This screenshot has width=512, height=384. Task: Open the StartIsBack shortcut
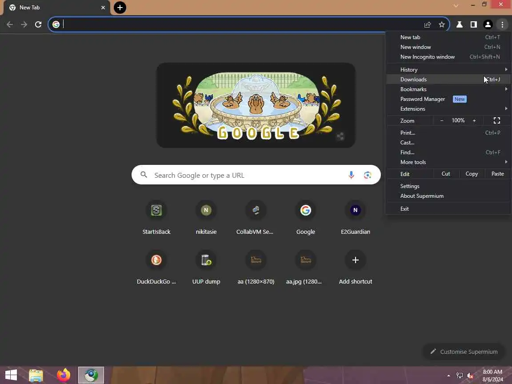[156, 218]
